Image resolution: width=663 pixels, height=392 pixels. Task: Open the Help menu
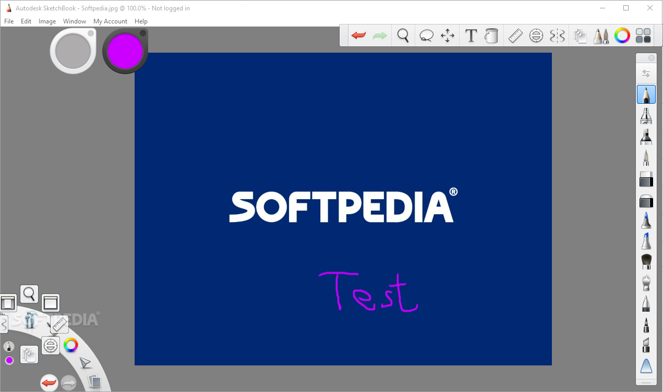click(x=141, y=21)
